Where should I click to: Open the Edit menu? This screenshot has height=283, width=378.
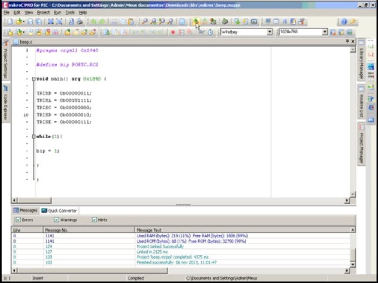click(x=17, y=13)
